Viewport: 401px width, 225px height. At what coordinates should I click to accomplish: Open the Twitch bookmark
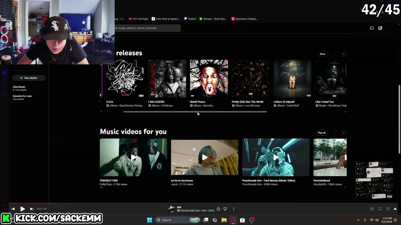(190, 19)
